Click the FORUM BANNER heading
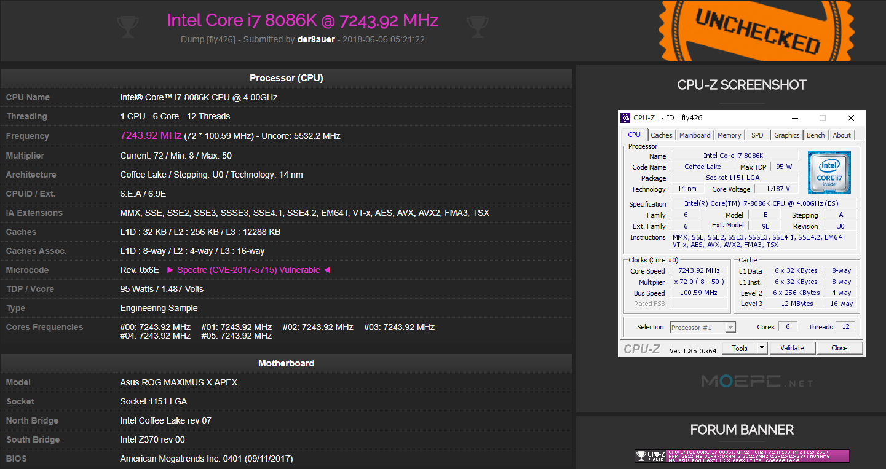Viewport: 886px width, 469px height. click(742, 430)
